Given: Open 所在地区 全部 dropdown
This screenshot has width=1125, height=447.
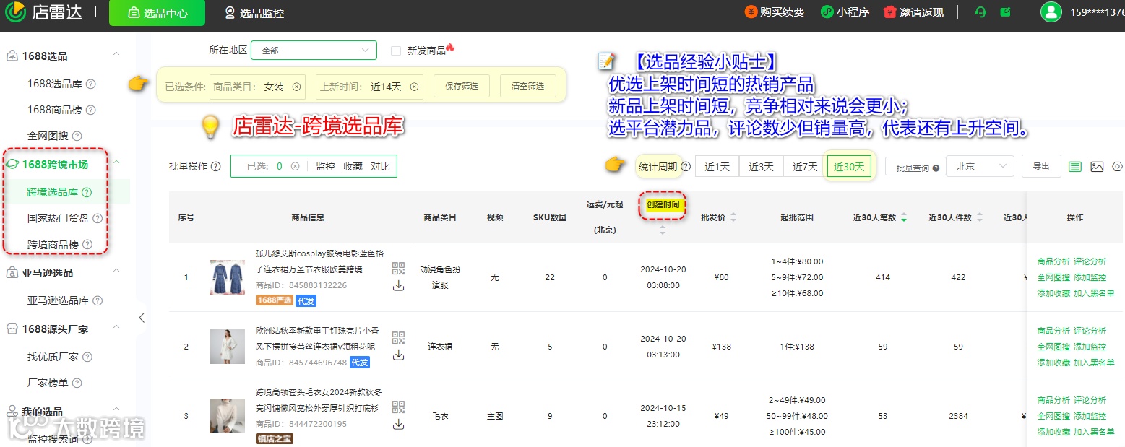Looking at the screenshot, I should click(314, 51).
